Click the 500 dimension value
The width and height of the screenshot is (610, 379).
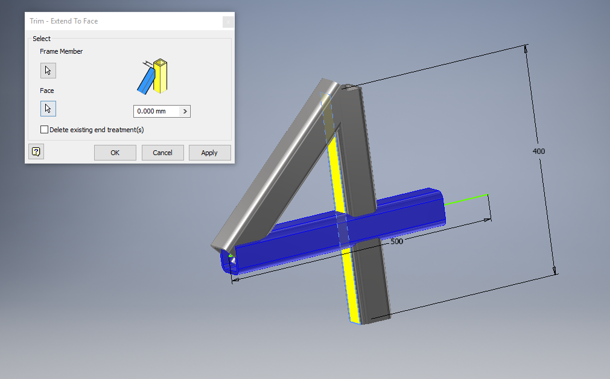[x=397, y=241]
